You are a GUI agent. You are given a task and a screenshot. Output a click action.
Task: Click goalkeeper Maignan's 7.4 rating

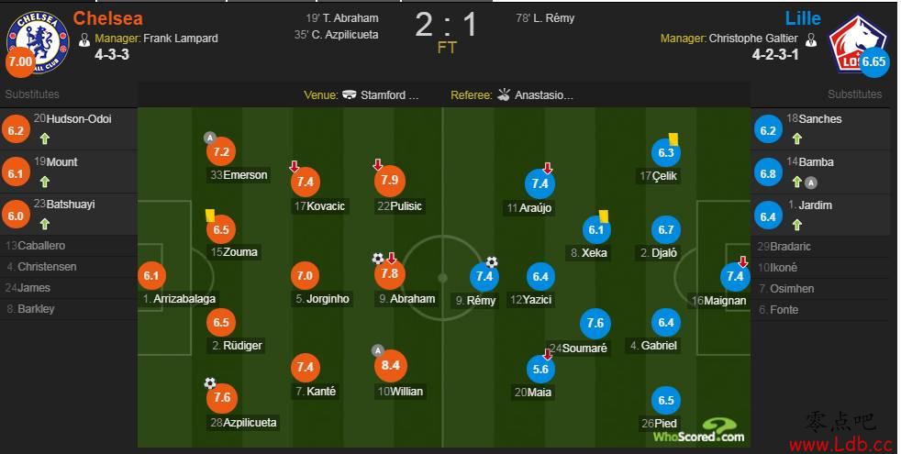coord(735,276)
